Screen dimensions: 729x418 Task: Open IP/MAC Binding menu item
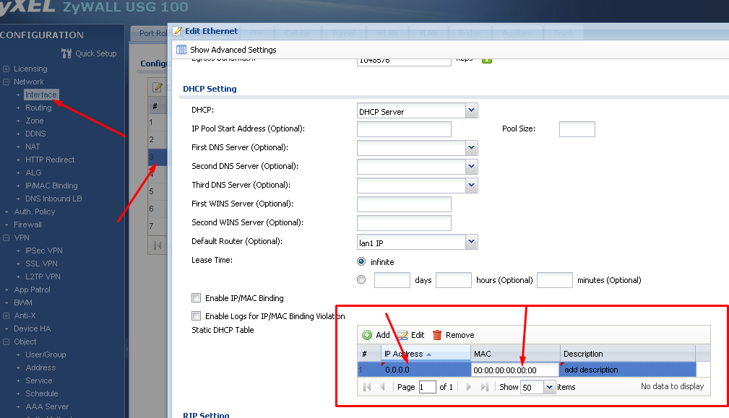tap(51, 186)
